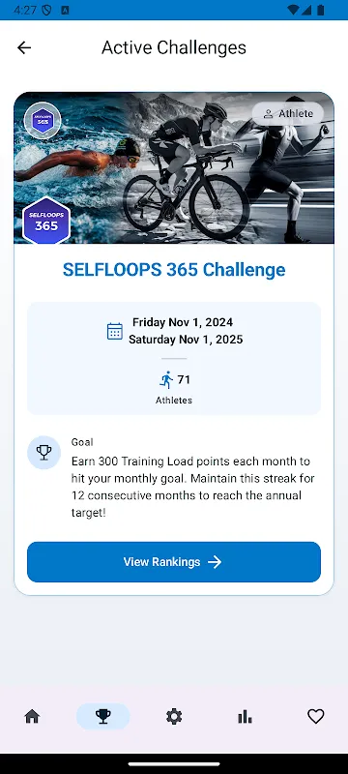Tap the Wi-Fi status bar icon
348x774 pixels.
293,10
